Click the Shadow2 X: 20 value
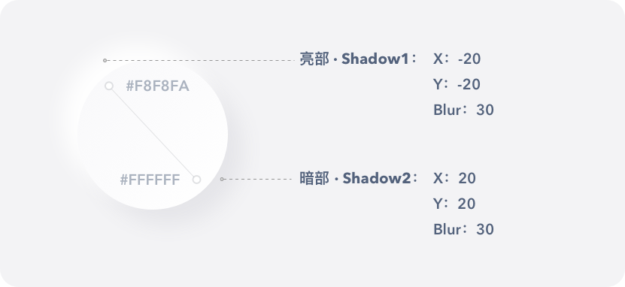This screenshot has width=625, height=287. (x=454, y=178)
